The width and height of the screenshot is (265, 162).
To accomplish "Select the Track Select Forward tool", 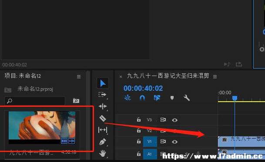I will pyautogui.click(x=102, y=95).
